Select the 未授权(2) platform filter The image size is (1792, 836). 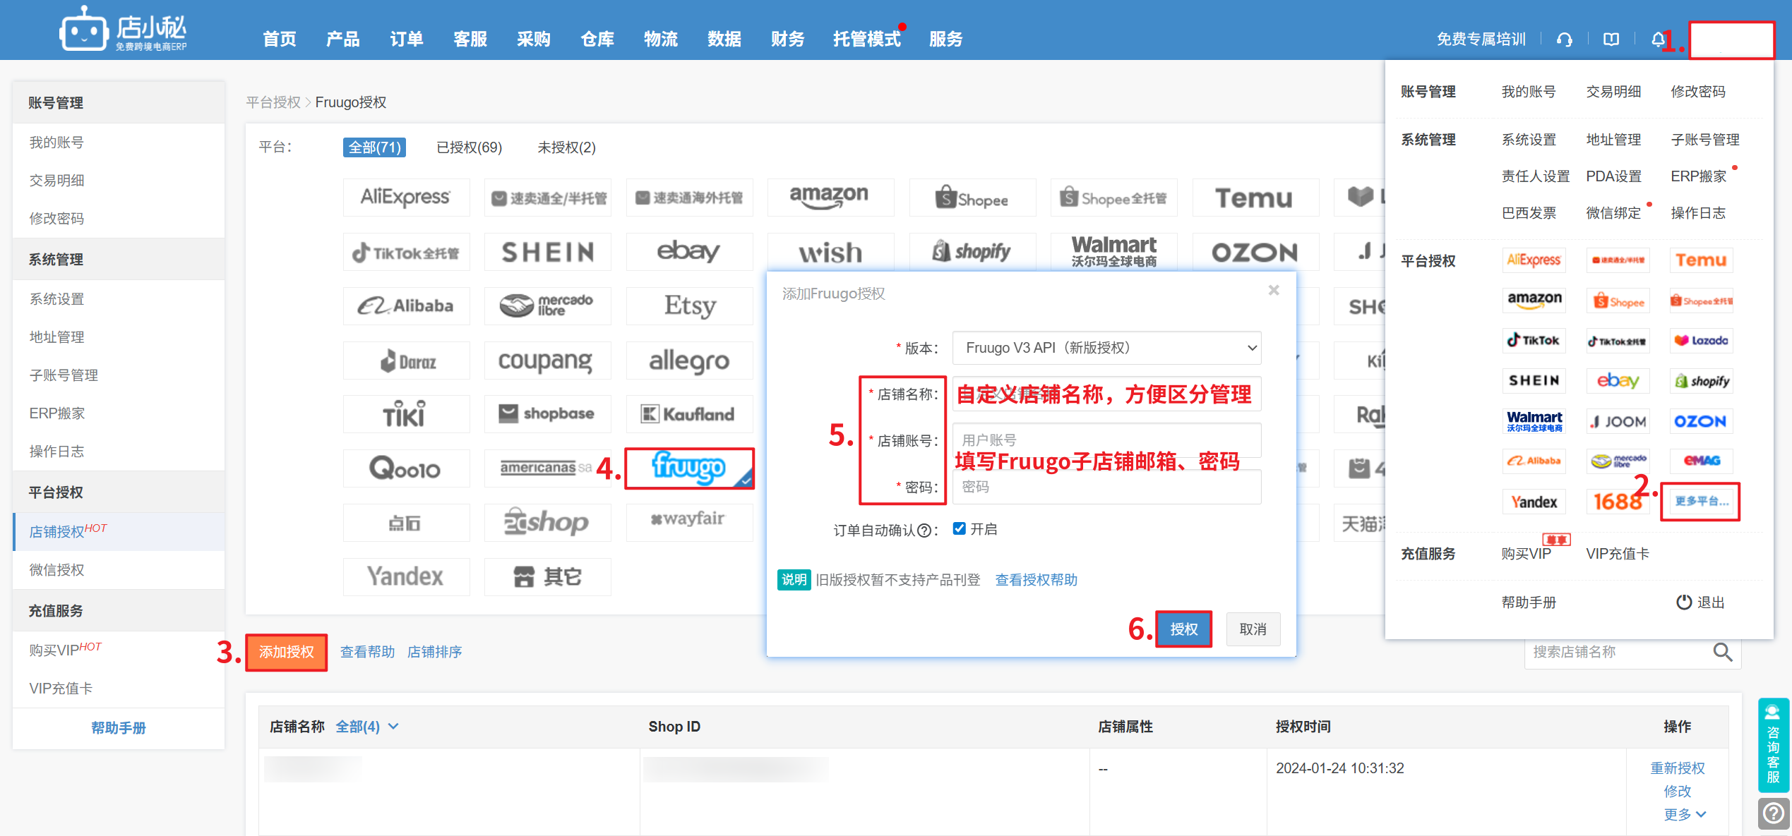(566, 147)
